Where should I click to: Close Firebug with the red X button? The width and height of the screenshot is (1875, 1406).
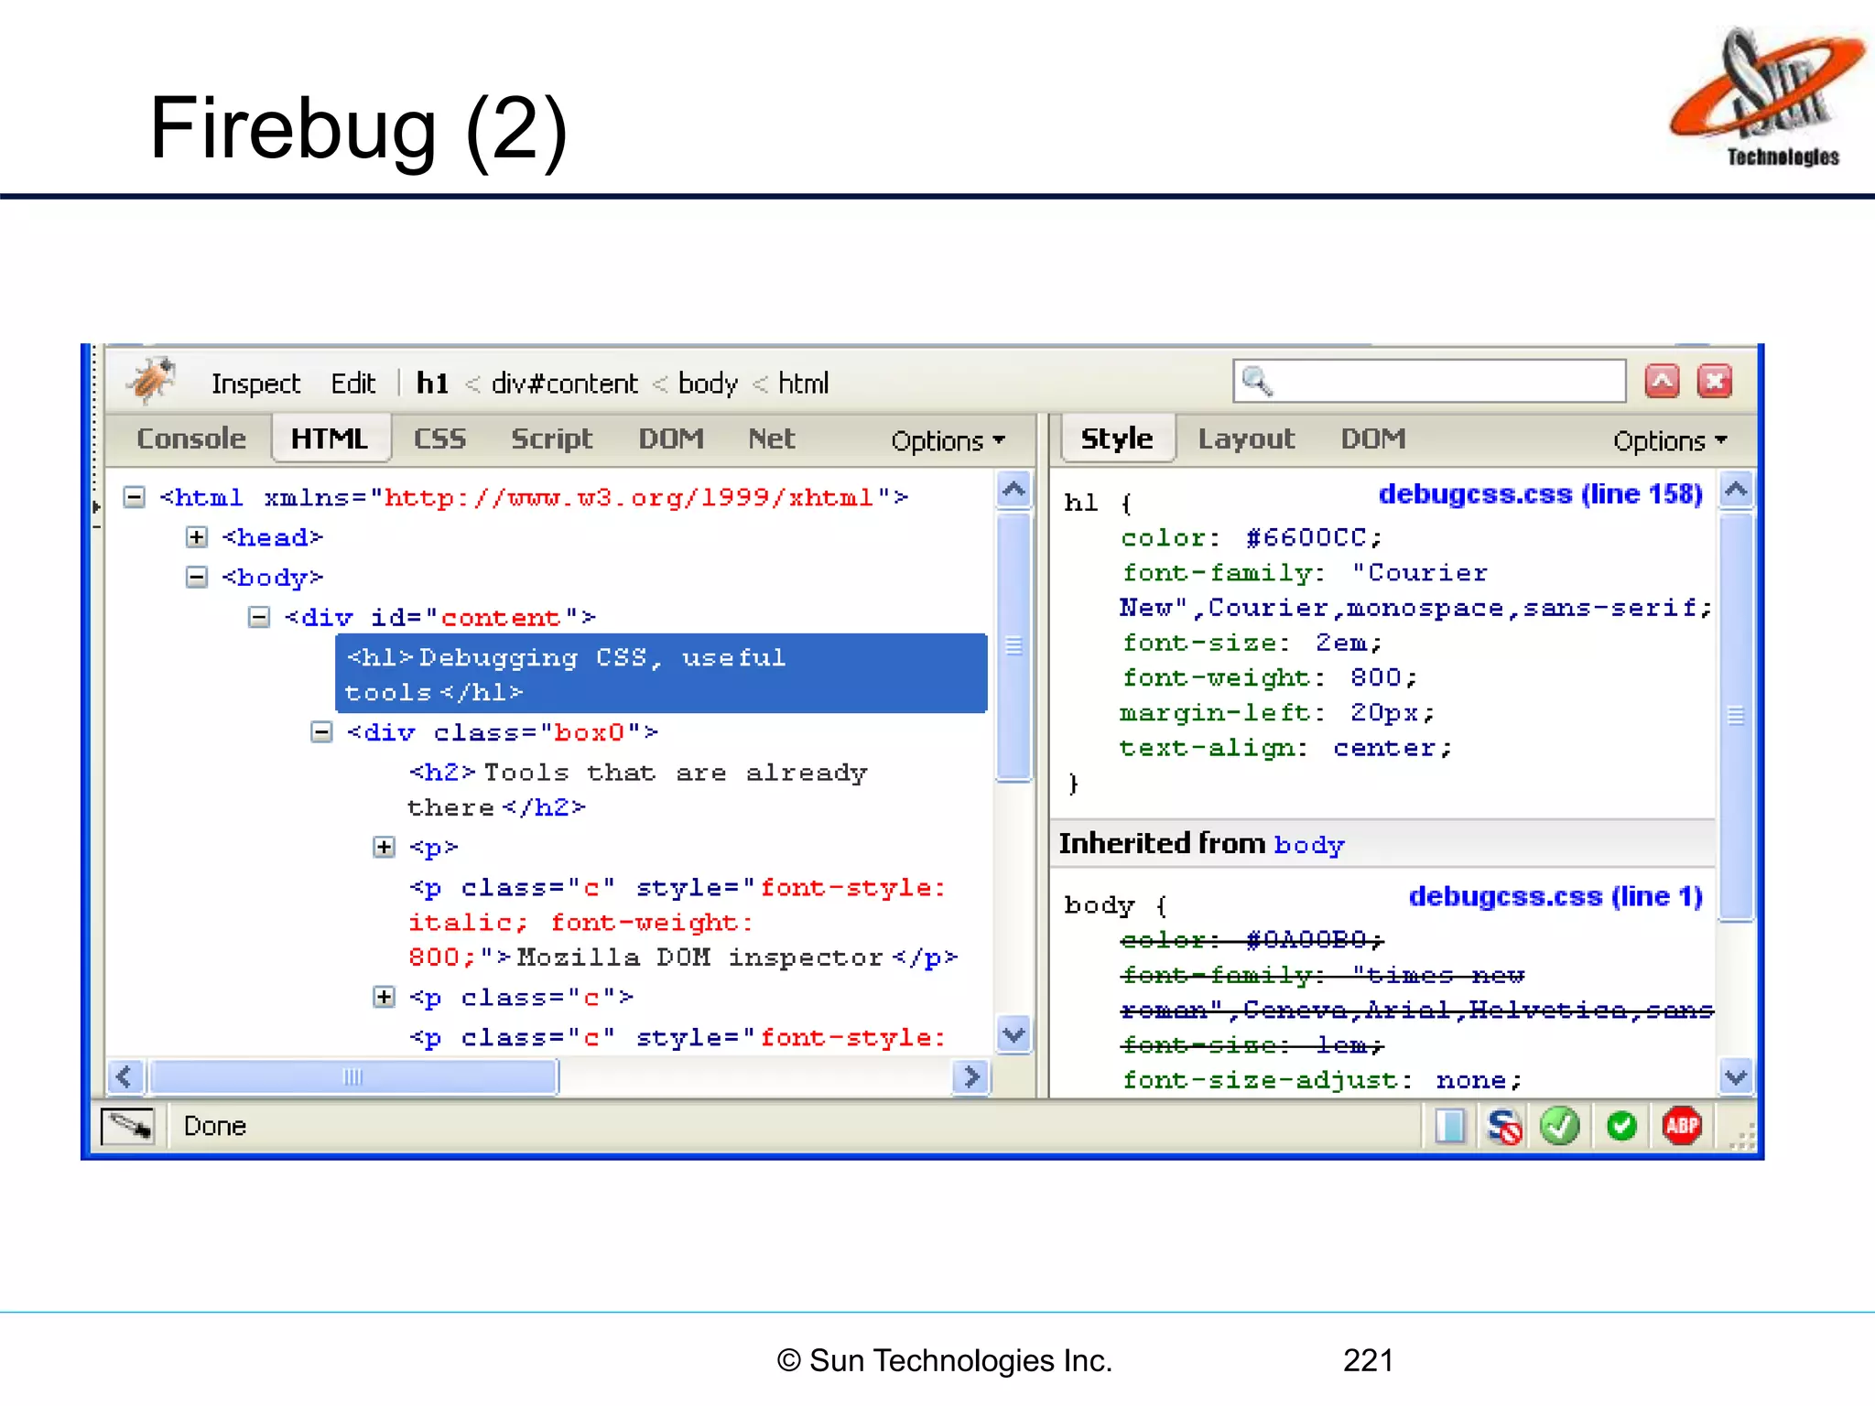[1715, 381]
